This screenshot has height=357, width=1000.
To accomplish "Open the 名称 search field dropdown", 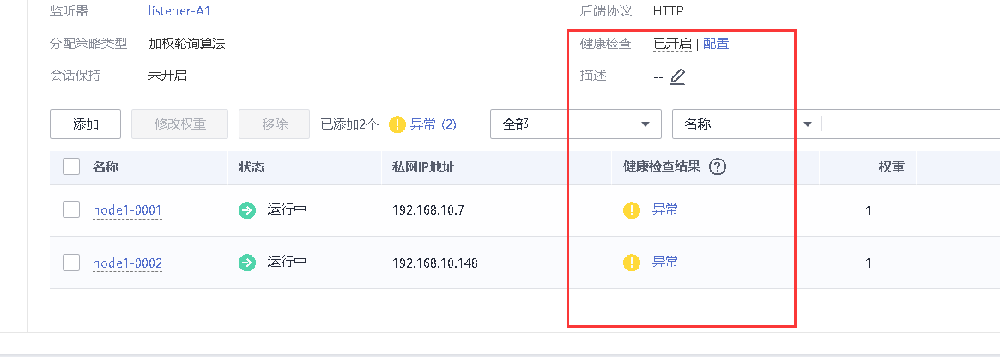I will [x=746, y=124].
